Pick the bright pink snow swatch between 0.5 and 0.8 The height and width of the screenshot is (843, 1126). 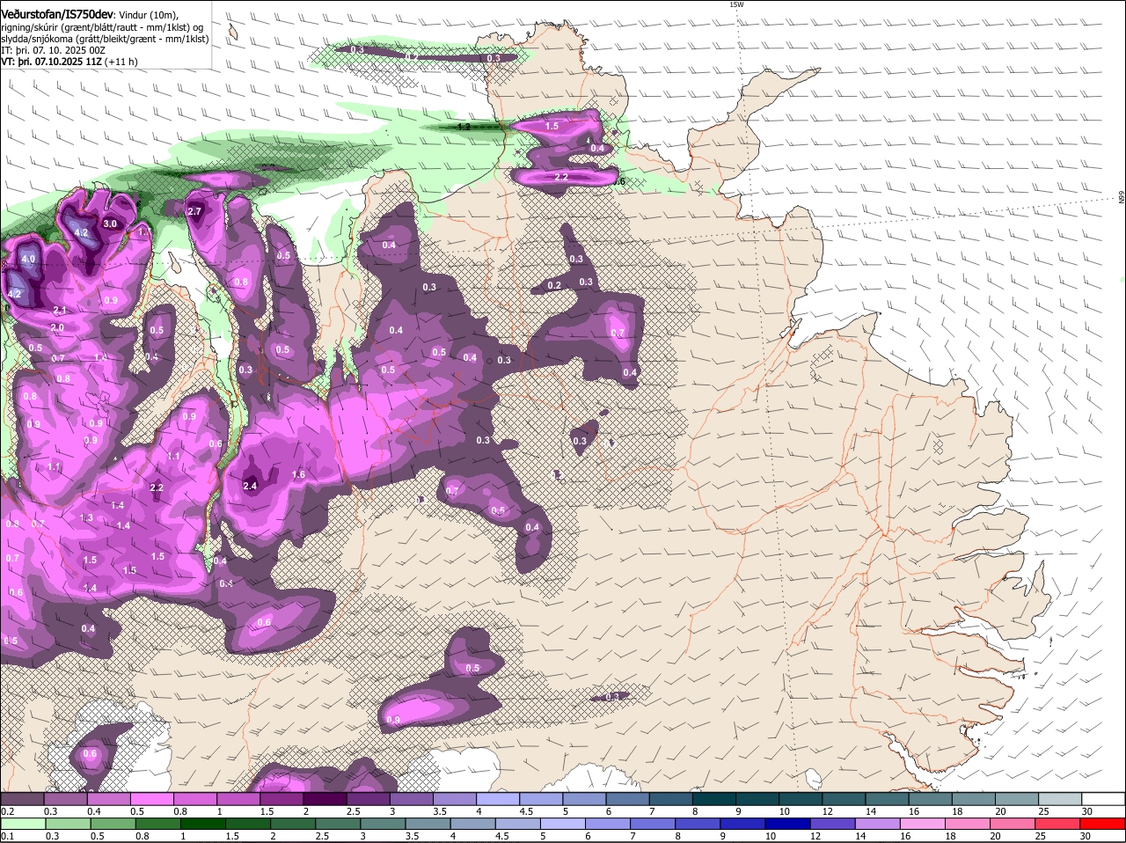click(151, 798)
